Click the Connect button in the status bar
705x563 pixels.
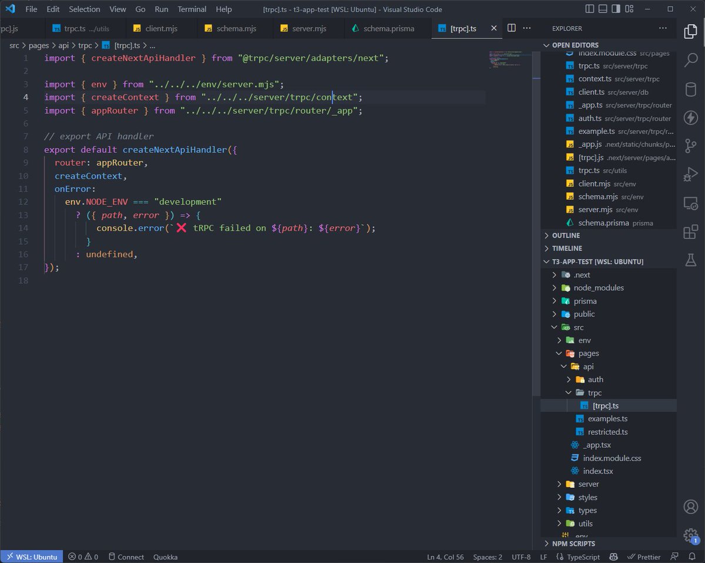[x=125, y=557]
